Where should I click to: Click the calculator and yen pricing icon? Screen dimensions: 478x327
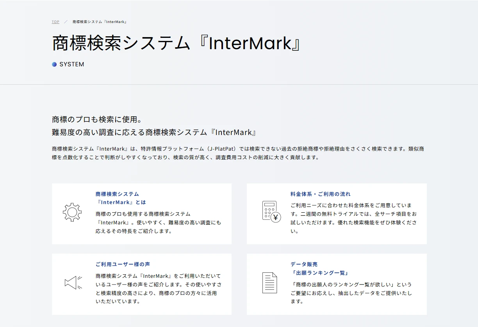271,211
